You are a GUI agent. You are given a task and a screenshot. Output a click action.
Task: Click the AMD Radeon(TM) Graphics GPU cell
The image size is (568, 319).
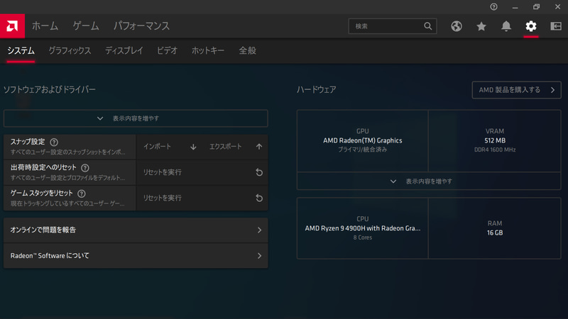363,140
